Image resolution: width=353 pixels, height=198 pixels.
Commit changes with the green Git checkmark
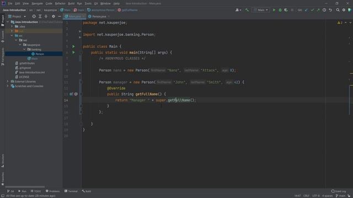click(x=312, y=10)
